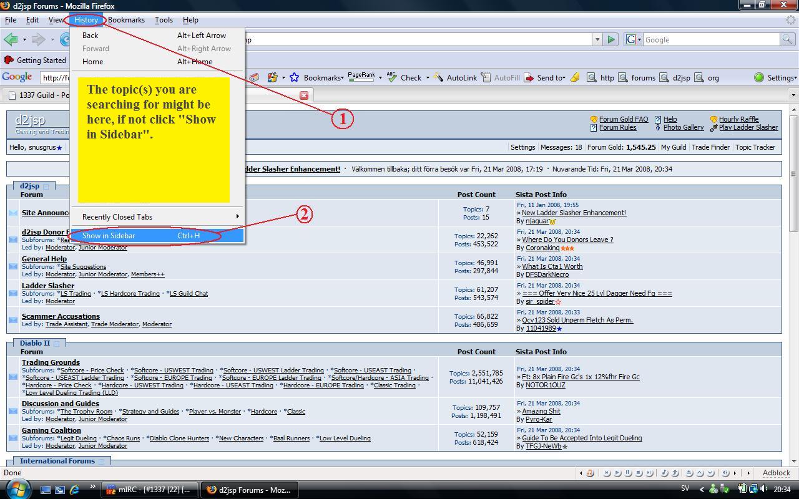This screenshot has width=799, height=499.
Task: Toggle collapse box next to Diablo II category
Action: (56, 343)
